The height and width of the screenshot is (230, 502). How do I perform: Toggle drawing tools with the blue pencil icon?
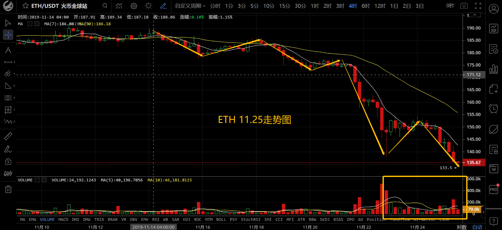(163, 6)
